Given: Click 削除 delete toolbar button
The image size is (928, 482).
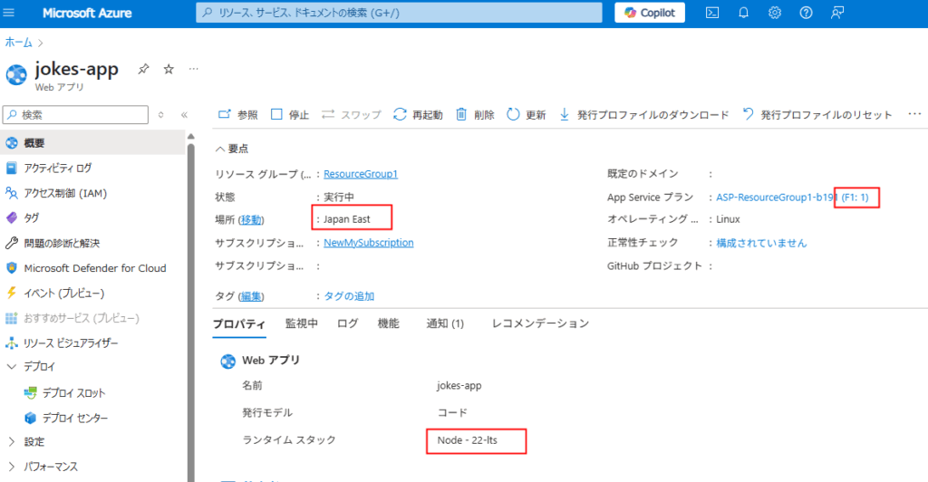Looking at the screenshot, I should pos(475,115).
